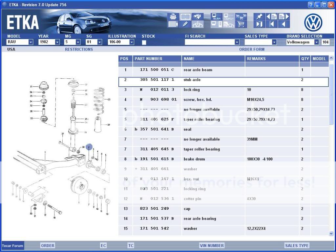Go to the previous page icon
This screenshot has height=252, width=336.
(271, 16)
